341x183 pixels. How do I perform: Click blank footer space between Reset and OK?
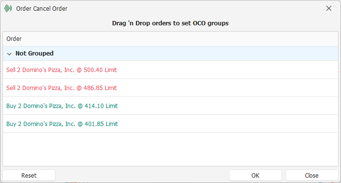click(142, 175)
